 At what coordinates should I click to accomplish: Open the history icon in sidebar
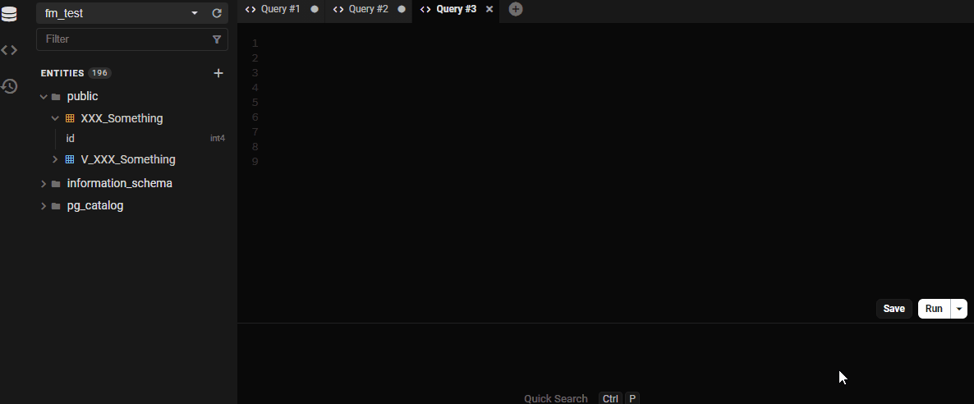pyautogui.click(x=9, y=85)
